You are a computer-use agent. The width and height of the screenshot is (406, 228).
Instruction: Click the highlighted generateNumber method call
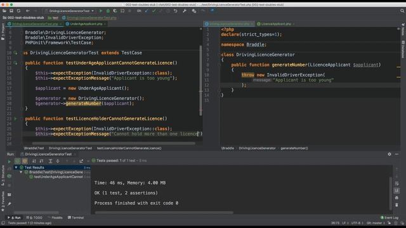83,103
